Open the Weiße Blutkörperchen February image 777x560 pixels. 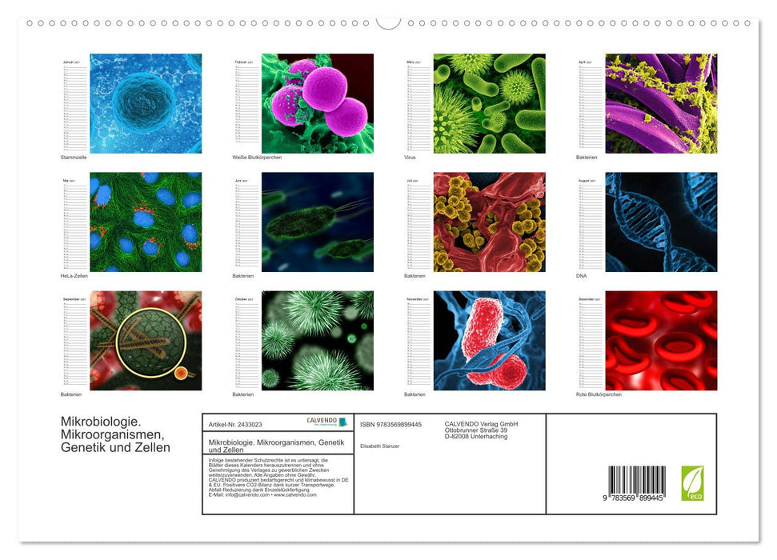coord(318,103)
